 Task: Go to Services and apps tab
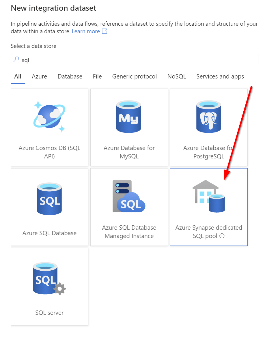220,76
